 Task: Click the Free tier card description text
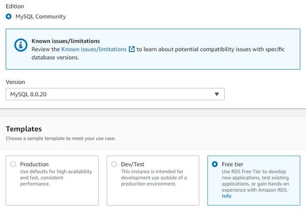click(255, 181)
